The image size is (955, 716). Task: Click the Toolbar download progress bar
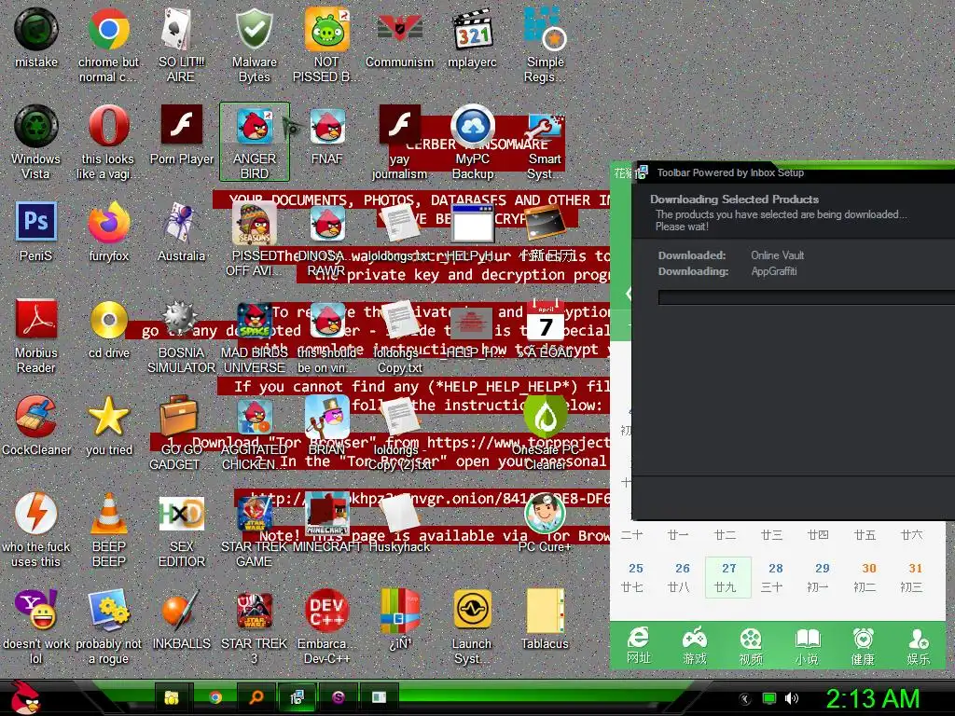(807, 297)
